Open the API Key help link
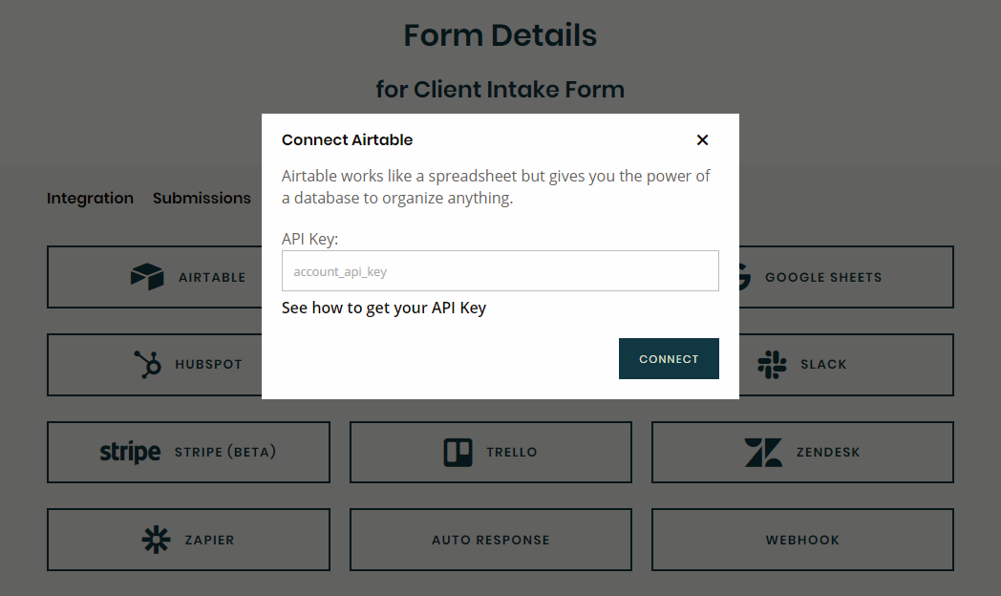 384,308
